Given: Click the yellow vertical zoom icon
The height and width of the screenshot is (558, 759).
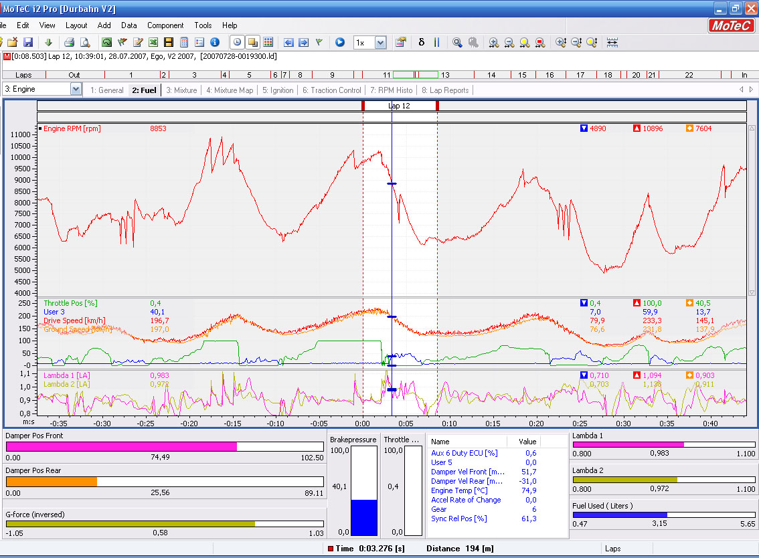Looking at the screenshot, I should click(592, 43).
